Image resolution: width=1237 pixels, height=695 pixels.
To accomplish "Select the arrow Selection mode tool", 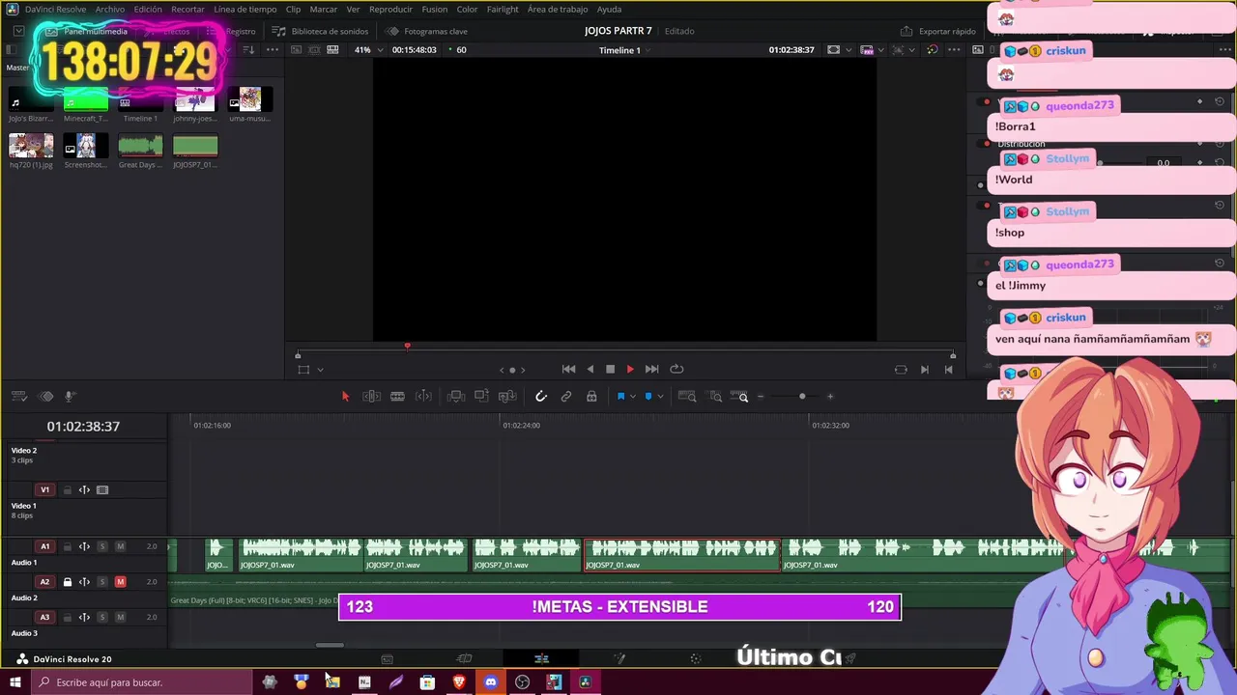I will pos(345,397).
